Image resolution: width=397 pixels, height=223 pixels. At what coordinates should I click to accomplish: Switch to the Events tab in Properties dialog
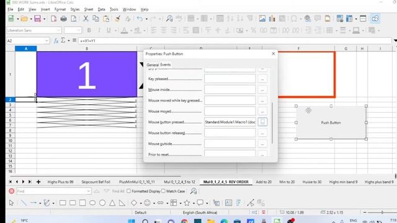(x=166, y=64)
